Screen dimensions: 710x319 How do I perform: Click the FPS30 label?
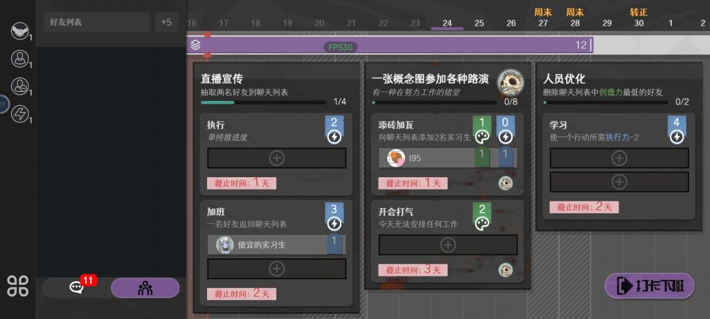341,47
